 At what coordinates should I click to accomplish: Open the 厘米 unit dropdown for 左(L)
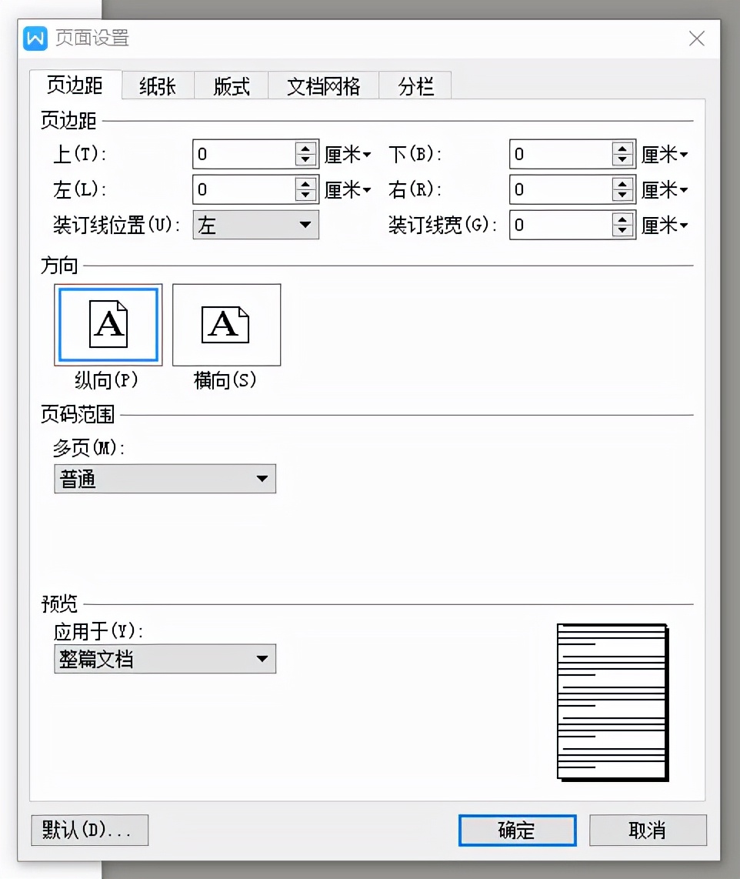[348, 190]
